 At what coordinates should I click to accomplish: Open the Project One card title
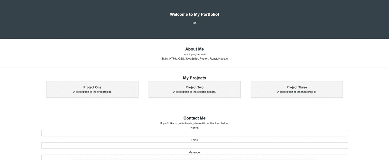(92, 87)
